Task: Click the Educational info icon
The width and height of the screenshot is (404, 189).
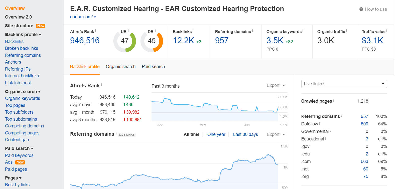Action: pyautogui.click(x=326, y=138)
